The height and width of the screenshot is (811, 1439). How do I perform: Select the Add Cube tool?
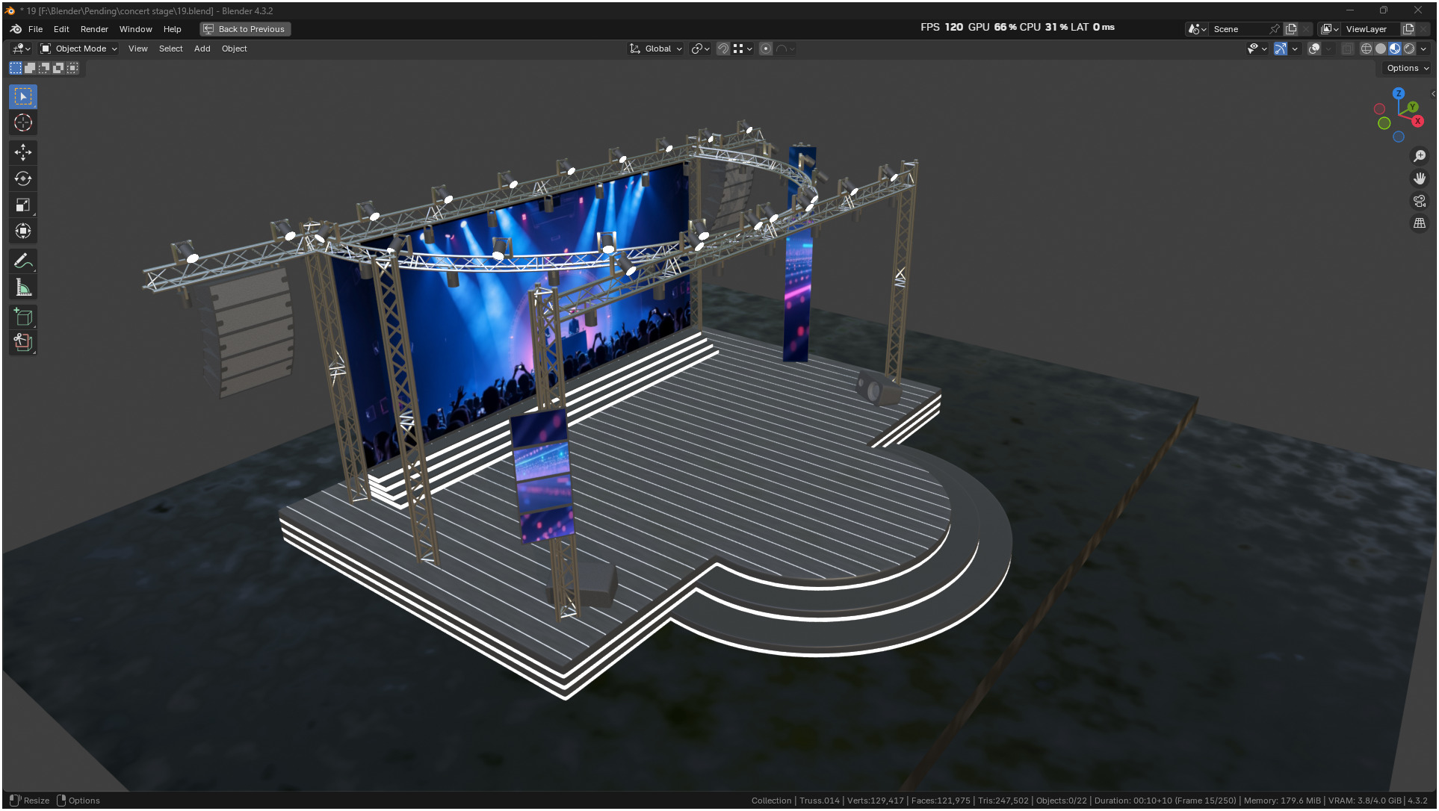tap(23, 317)
